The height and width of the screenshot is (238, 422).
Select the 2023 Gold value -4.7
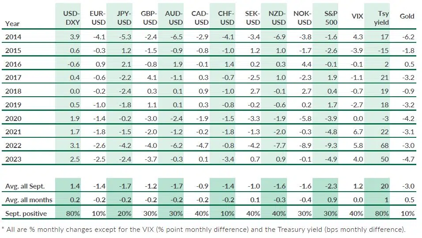click(408, 159)
